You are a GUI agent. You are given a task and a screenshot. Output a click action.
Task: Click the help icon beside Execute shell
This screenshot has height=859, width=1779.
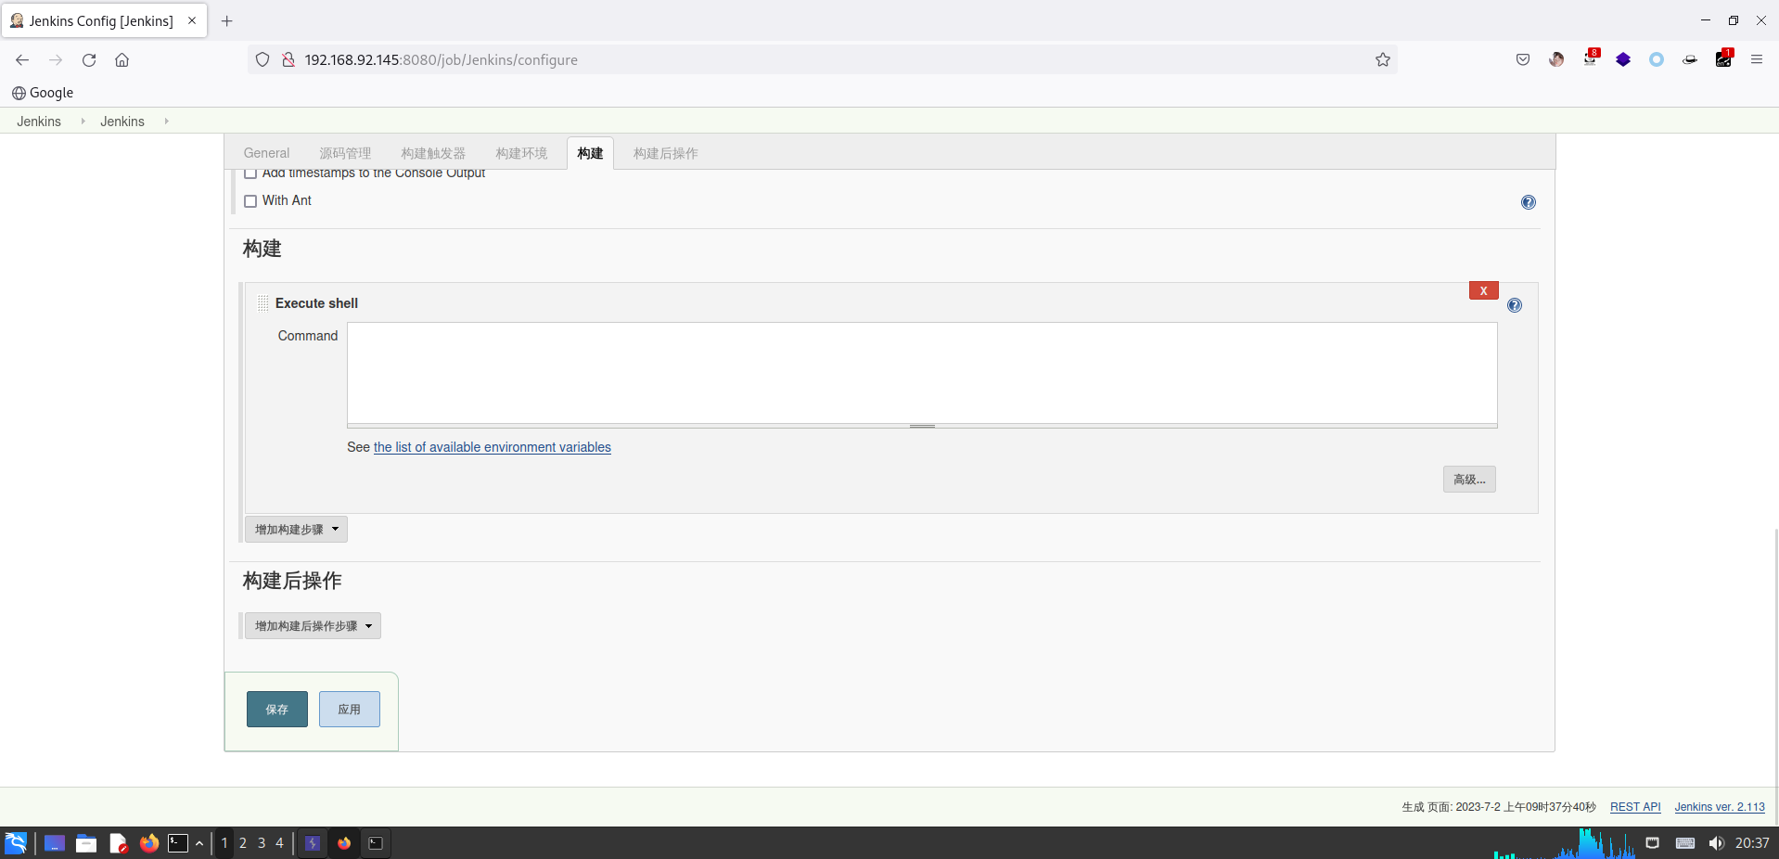coord(1514,305)
